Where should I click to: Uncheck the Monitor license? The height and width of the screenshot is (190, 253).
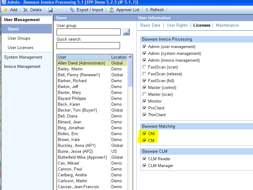pos(144,101)
